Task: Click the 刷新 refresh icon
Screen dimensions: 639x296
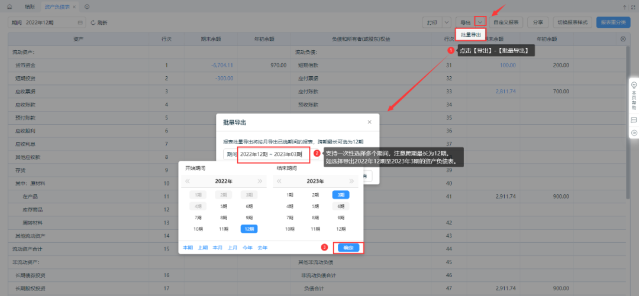Action: (x=93, y=23)
